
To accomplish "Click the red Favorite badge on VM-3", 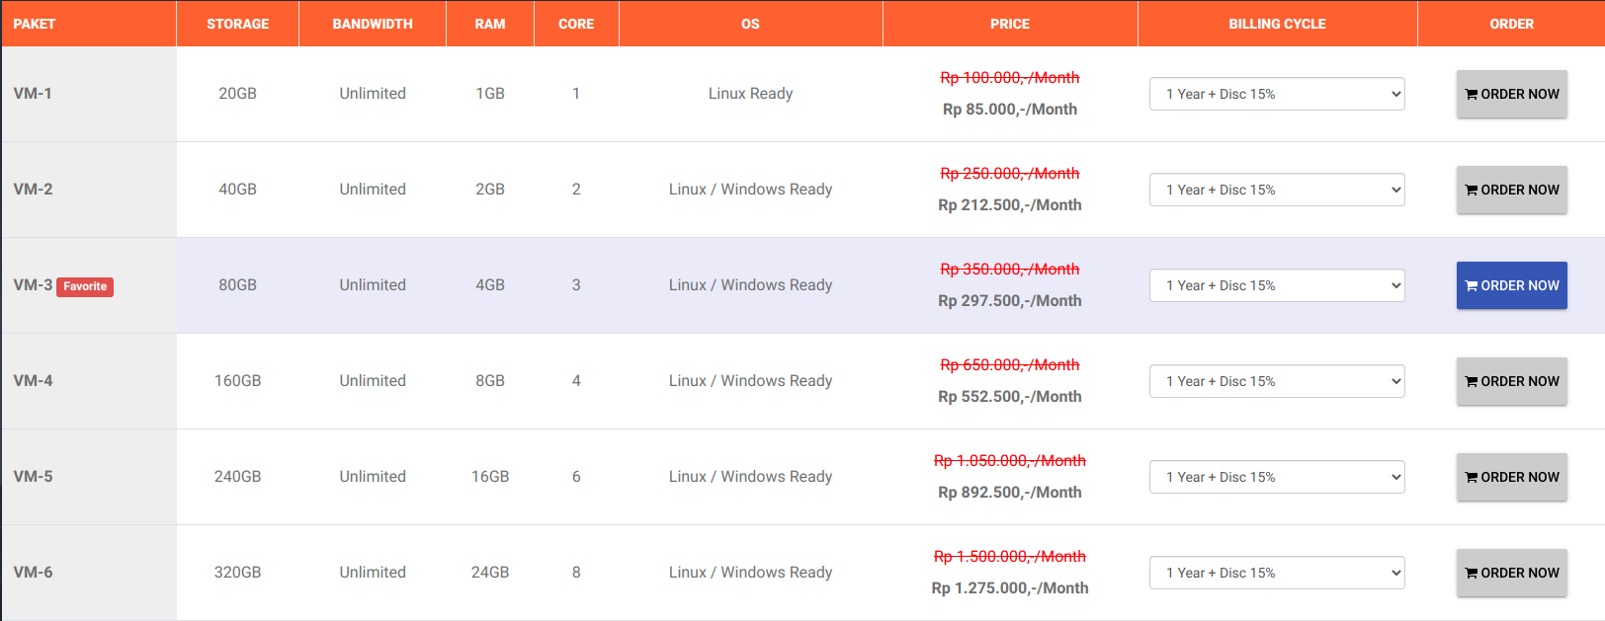I will coord(85,287).
